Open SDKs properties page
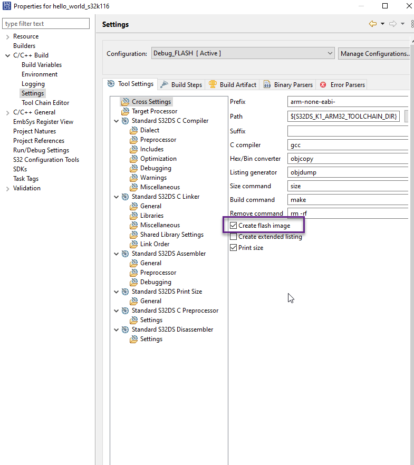 pyautogui.click(x=20, y=169)
